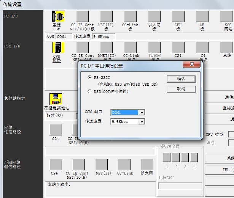Select 以太网 icon in 不同网络通信路径 row
The image size is (234, 198).
[x=147, y=165]
